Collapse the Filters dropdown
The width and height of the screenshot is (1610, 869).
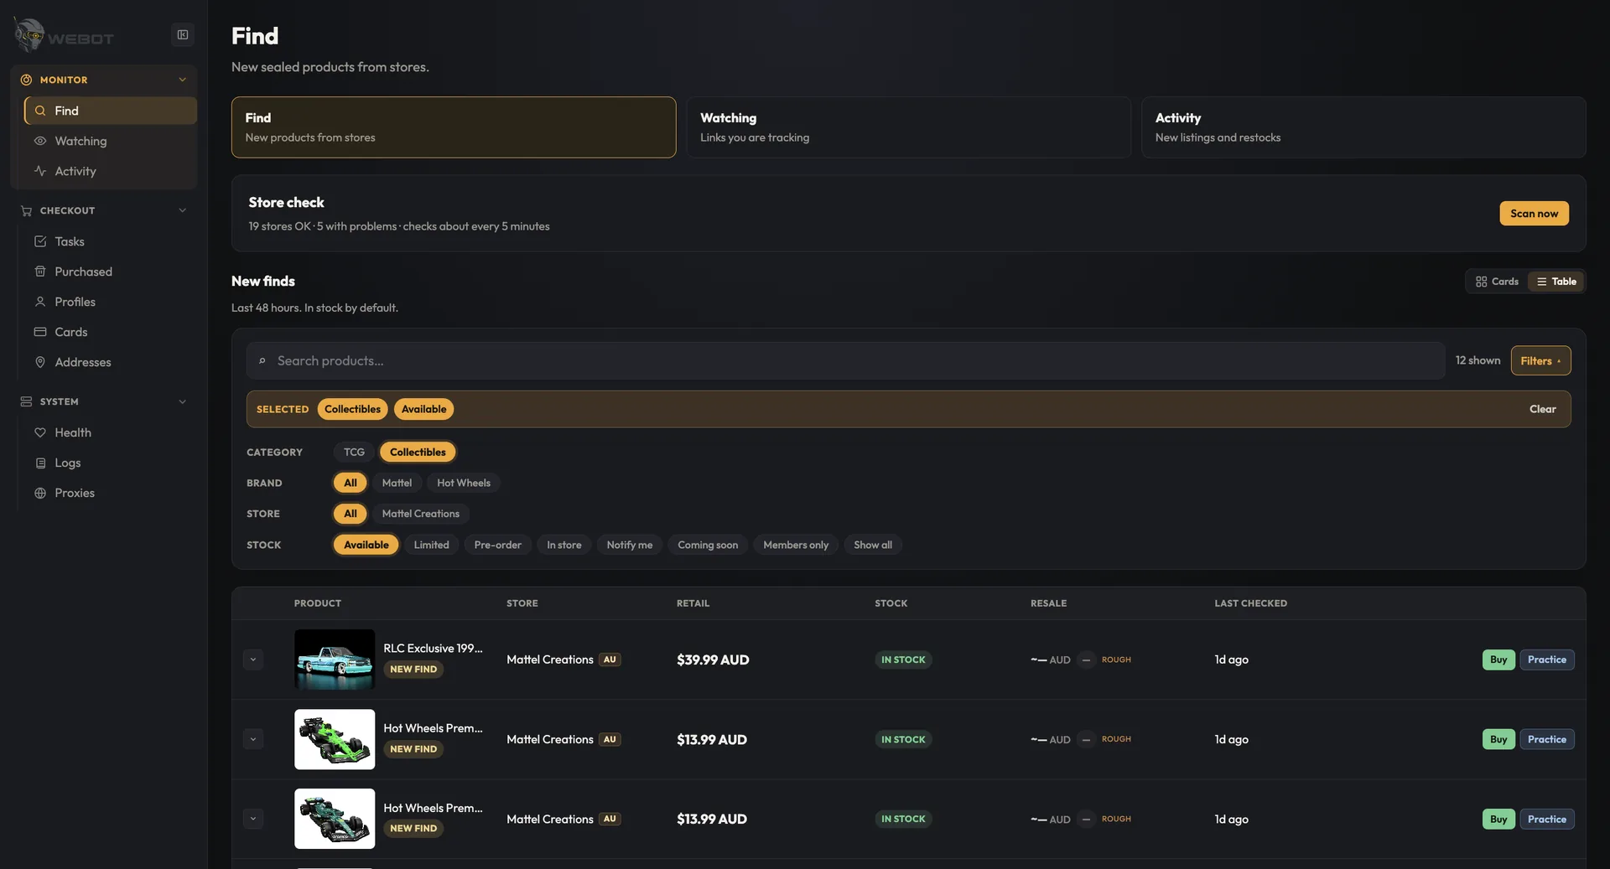pyautogui.click(x=1540, y=360)
